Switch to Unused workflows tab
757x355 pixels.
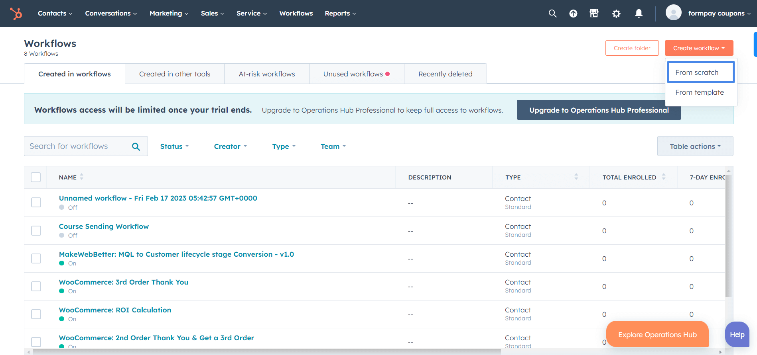(x=357, y=74)
